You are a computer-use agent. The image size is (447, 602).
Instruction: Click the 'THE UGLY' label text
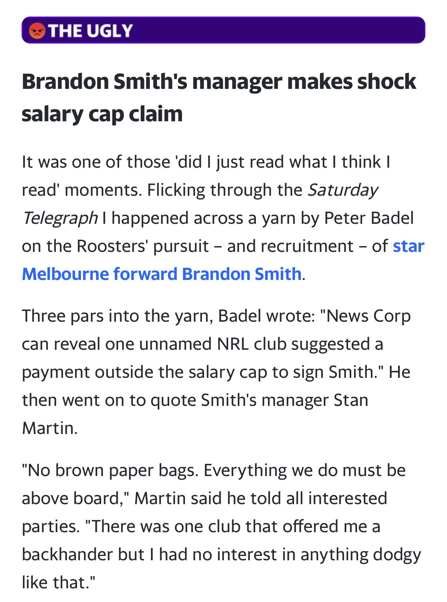91,31
